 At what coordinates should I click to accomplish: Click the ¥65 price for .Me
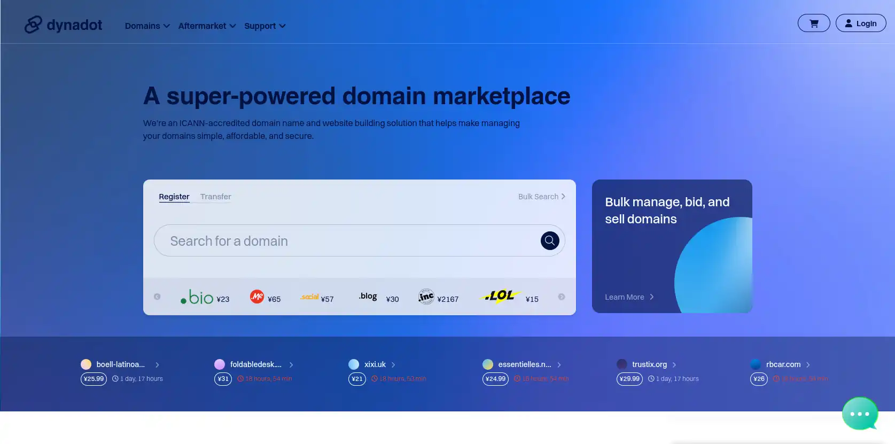pos(274,299)
